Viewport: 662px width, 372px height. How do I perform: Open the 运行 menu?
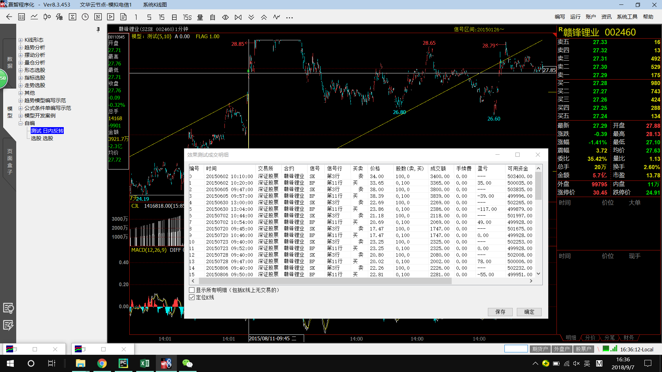(575, 17)
